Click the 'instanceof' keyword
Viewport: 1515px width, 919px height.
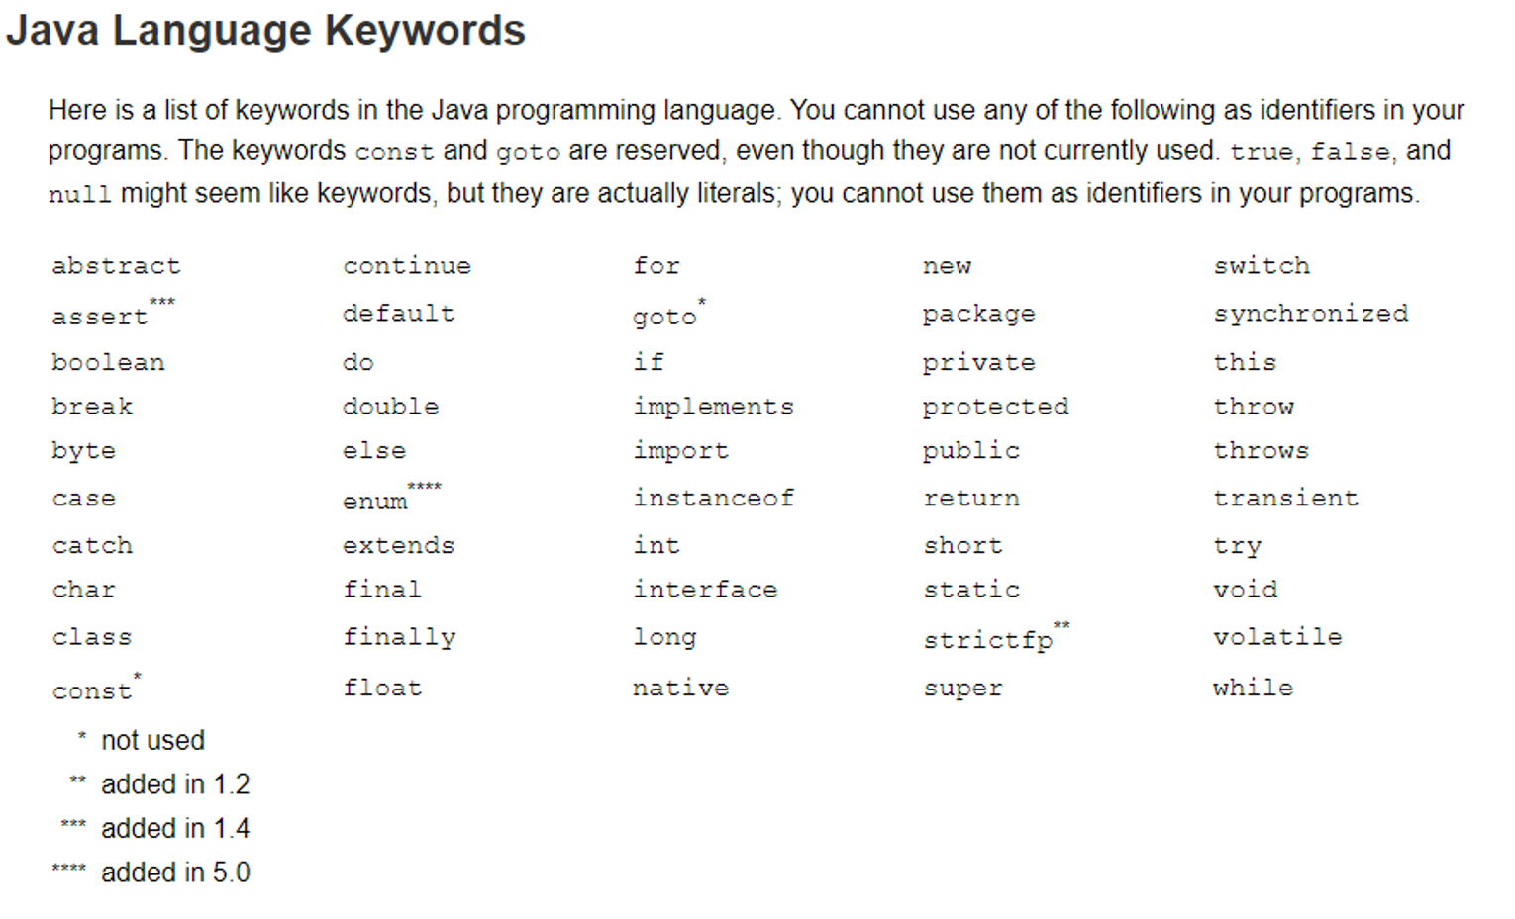tap(714, 498)
